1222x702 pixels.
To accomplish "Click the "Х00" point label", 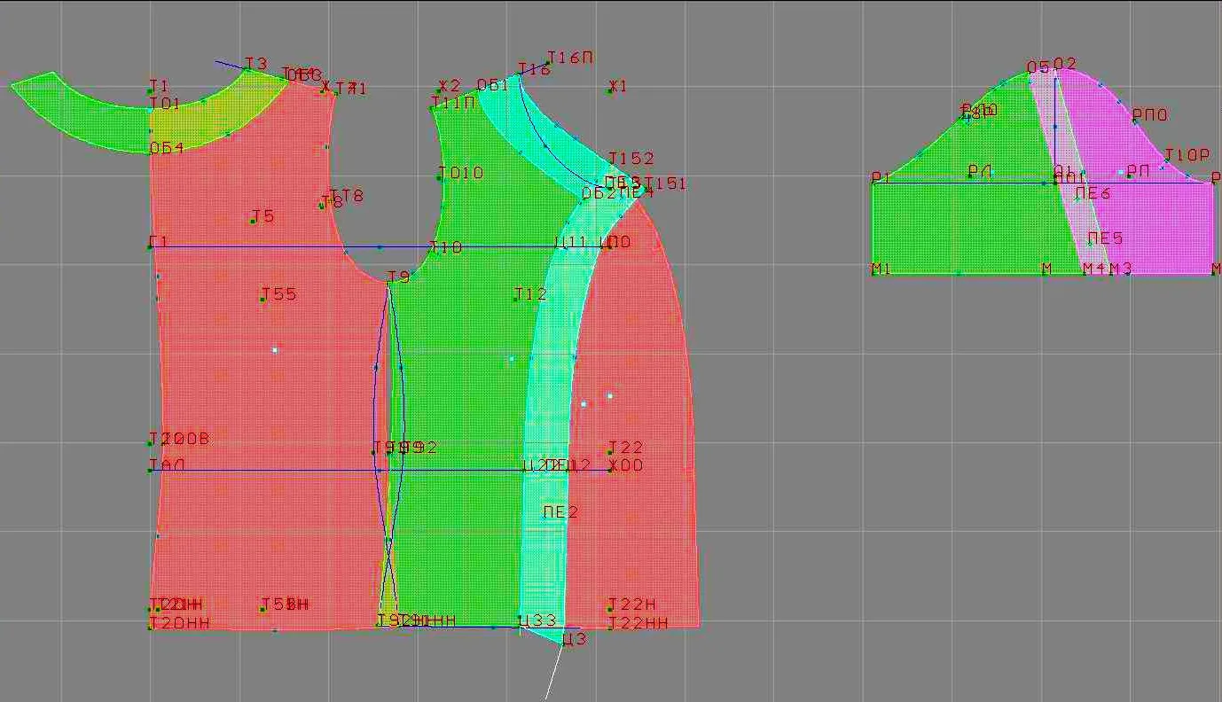I will click(x=626, y=465).
